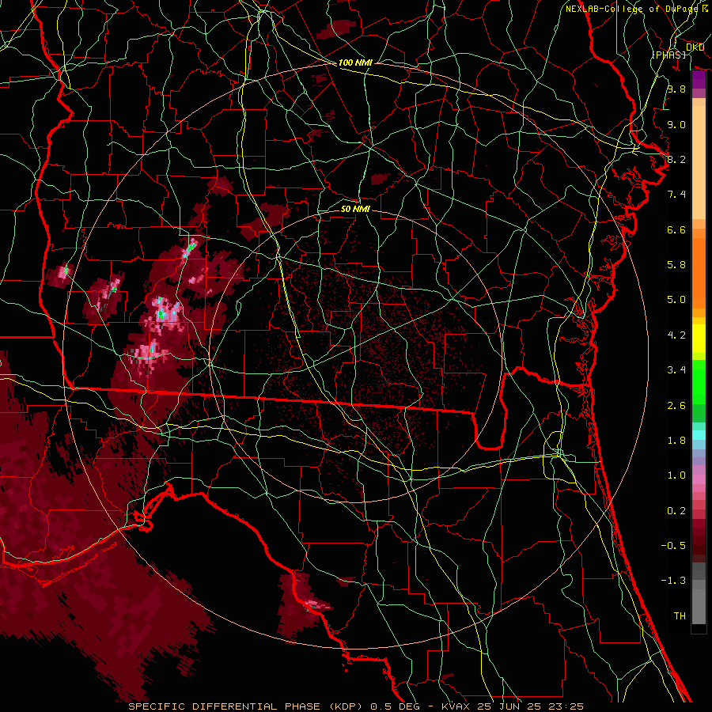Screen dimensions: 712x712
Task: Click the DKD product label
Action: tap(695, 47)
